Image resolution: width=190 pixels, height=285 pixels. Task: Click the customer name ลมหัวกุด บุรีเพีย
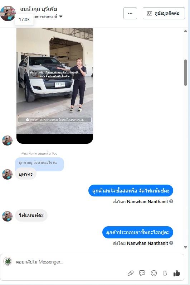(x=39, y=9)
